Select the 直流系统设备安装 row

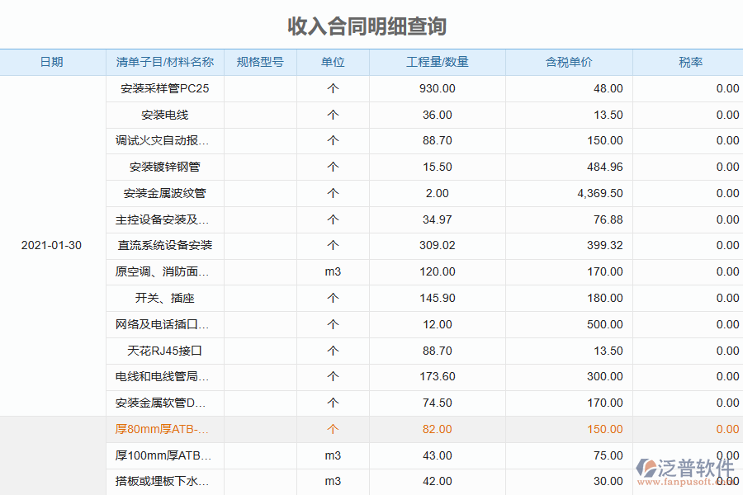pyautogui.click(x=163, y=245)
